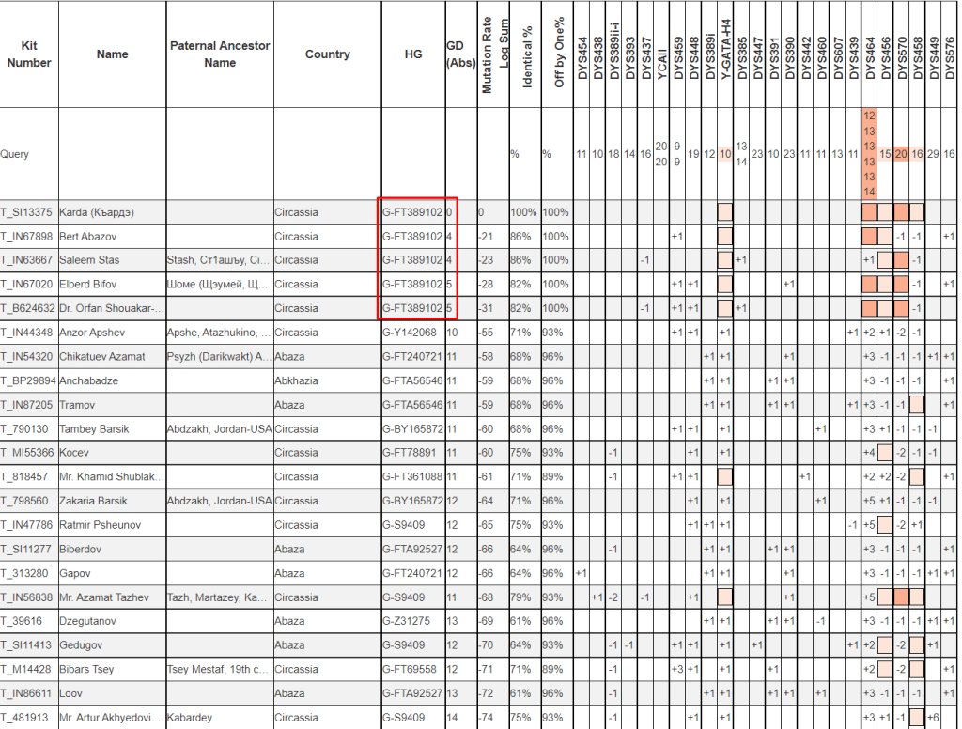Select the name Bert Abazov

[88, 236]
